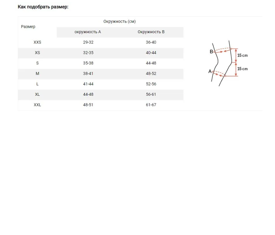Click the 'Размер' column header
This screenshot has height=235, width=275.
tap(28, 27)
